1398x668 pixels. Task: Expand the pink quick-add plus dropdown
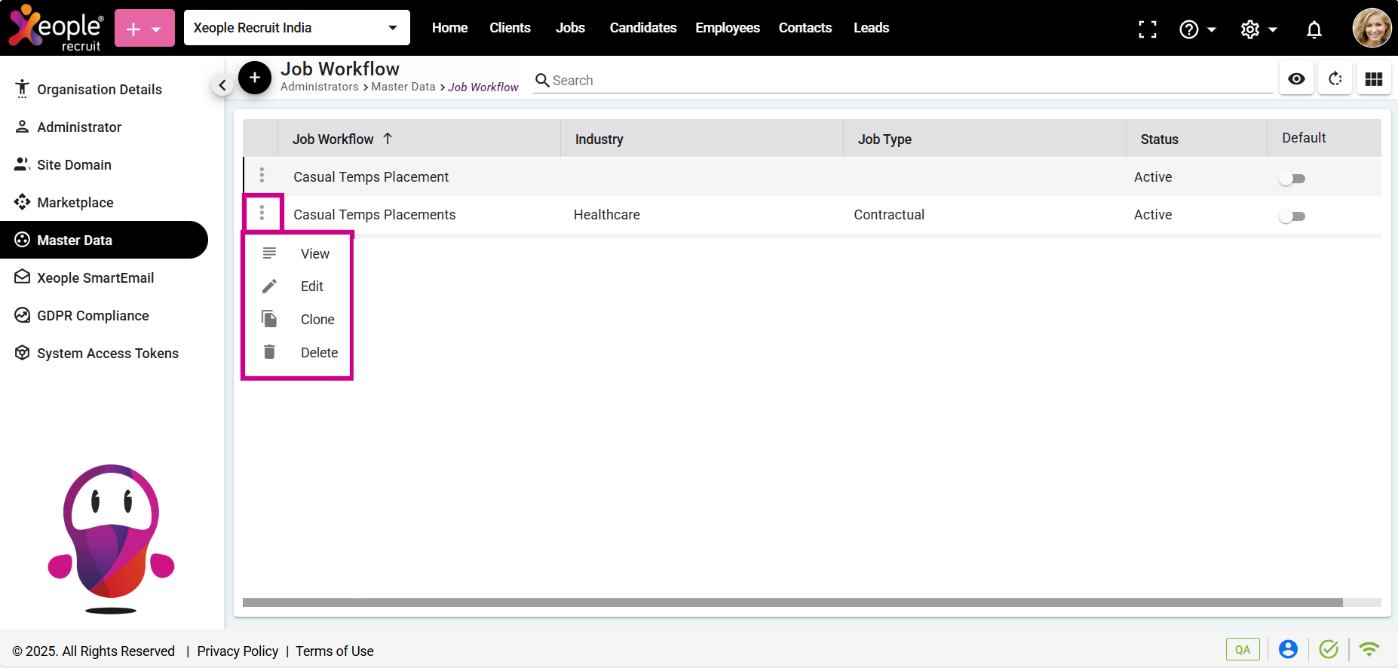(x=144, y=29)
